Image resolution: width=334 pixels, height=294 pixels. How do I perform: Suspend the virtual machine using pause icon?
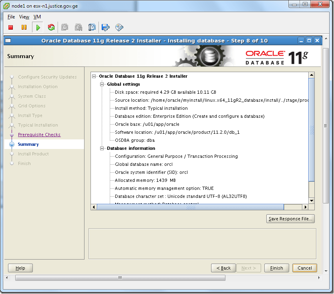click(24, 27)
